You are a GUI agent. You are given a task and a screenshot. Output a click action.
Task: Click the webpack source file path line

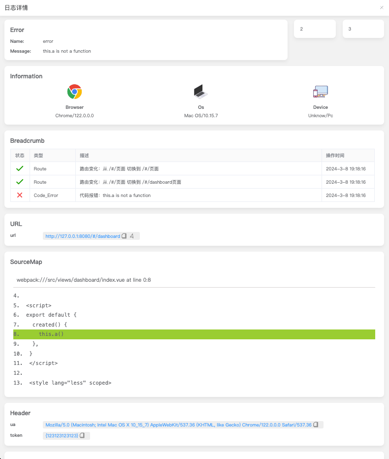[84, 280]
